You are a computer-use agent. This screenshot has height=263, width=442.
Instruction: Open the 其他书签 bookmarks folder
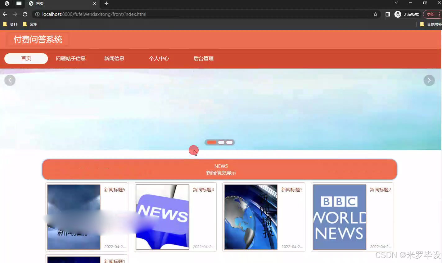click(x=431, y=24)
